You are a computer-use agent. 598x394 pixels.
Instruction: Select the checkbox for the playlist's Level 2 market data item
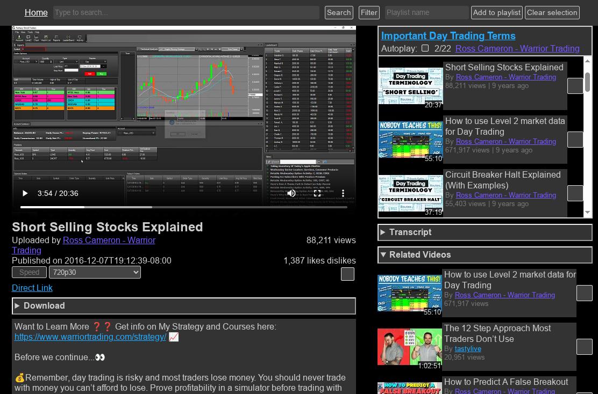pos(575,140)
